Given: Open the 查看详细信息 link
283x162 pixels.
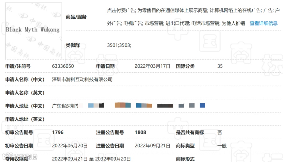Looking at the screenshot, I should pos(264,23).
